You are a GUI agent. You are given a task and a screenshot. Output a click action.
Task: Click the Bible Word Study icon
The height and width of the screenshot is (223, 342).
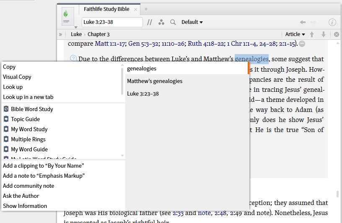coord(6,109)
